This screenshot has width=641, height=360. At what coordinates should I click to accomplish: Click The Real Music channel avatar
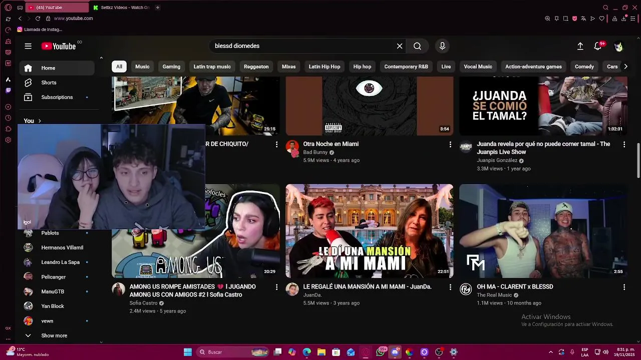tap(466, 289)
